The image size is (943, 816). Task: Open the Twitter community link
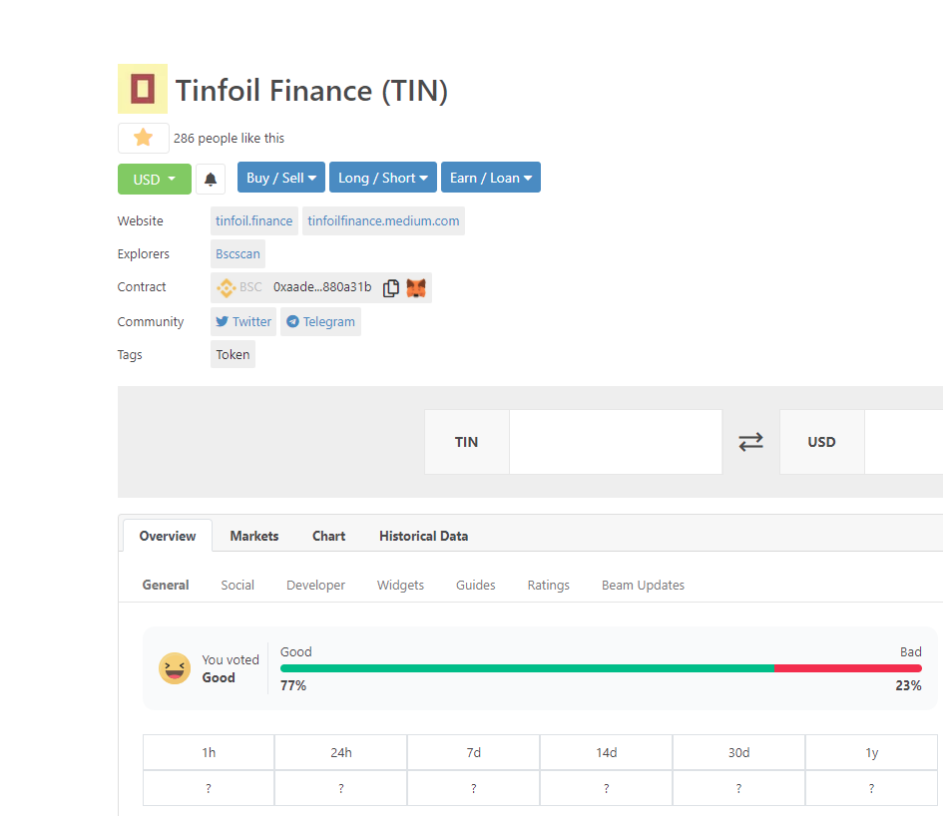click(243, 321)
